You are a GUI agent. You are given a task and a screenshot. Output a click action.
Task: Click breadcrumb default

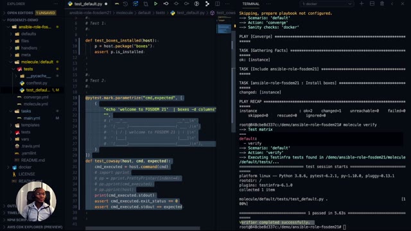[144, 13]
